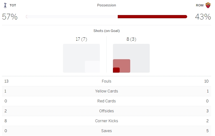Click the Tottenham club crest icon

click(x=5, y=5)
